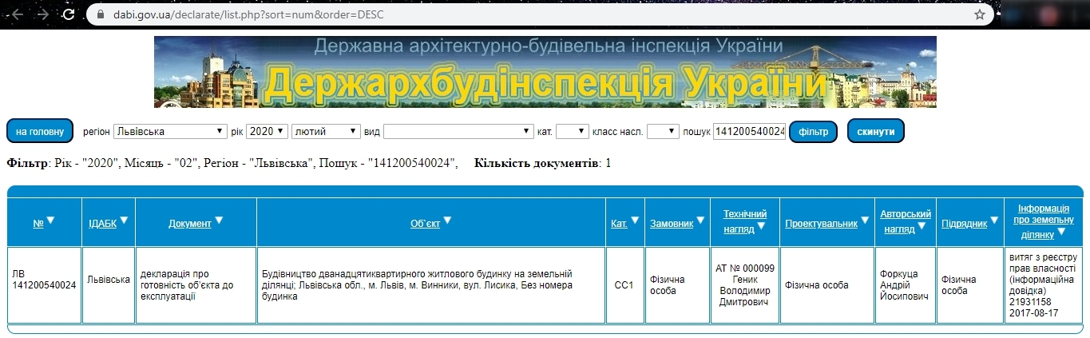Viewport: 1090px width, 338px height.
Task: Sort by Підрядник column arrow icon
Action: pos(995,221)
